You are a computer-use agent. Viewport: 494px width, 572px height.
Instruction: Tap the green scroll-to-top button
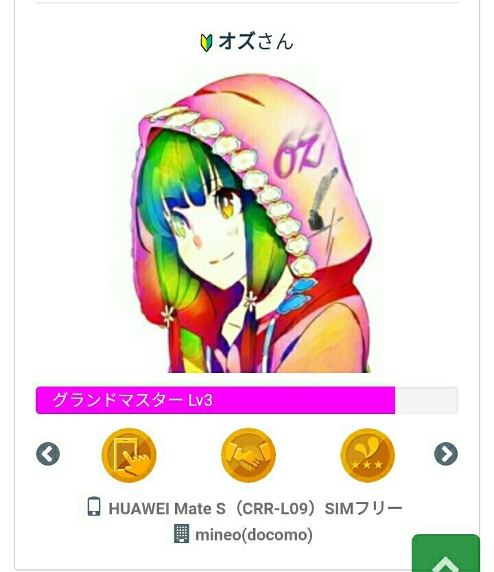(446, 553)
